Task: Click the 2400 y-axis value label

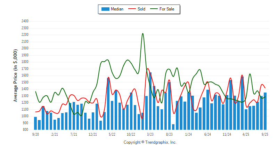Action: click(24, 21)
